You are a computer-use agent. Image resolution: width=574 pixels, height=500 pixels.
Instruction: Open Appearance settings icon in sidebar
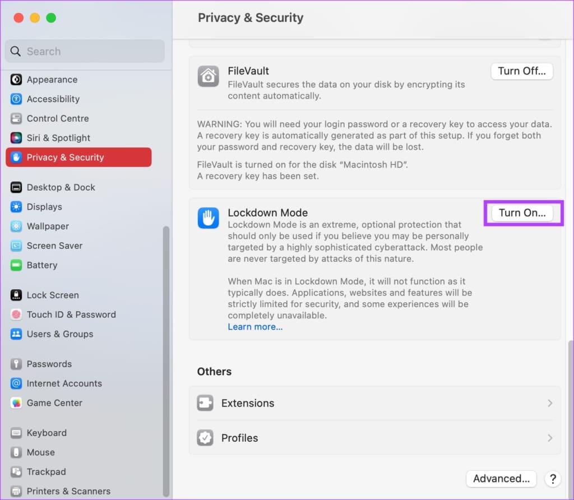point(16,80)
